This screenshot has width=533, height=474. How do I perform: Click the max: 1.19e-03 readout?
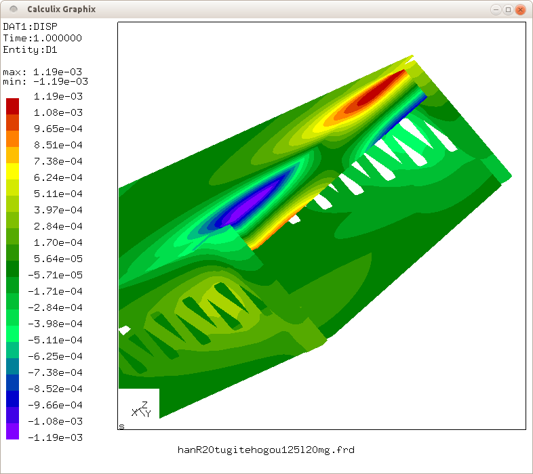(43, 72)
